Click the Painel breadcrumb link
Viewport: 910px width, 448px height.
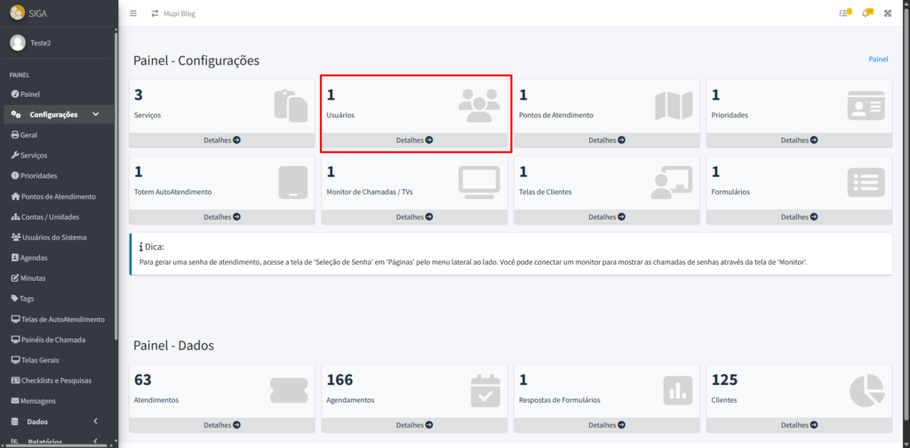coord(878,60)
